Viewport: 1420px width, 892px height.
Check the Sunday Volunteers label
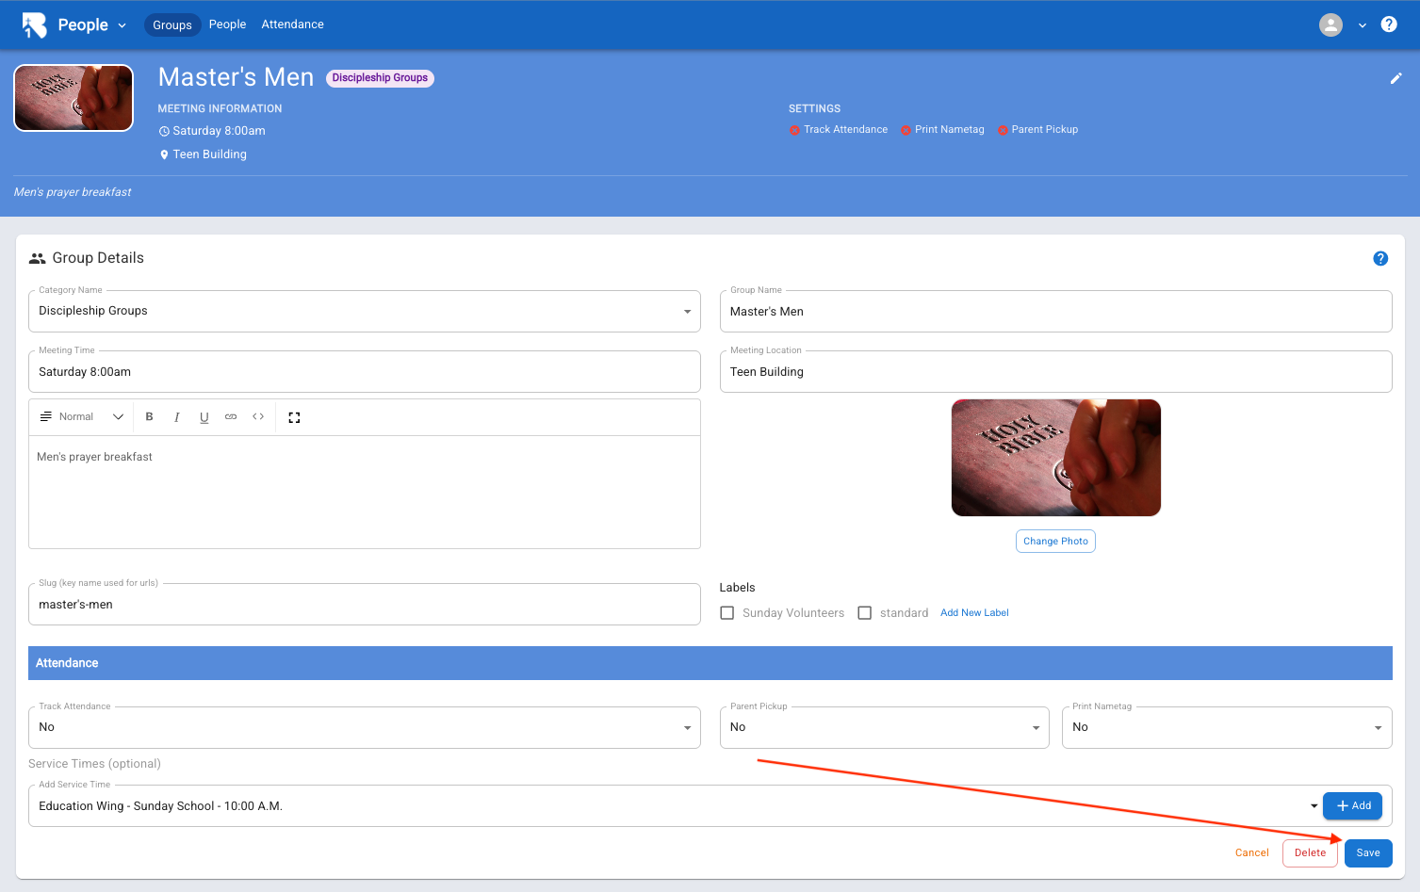(727, 613)
